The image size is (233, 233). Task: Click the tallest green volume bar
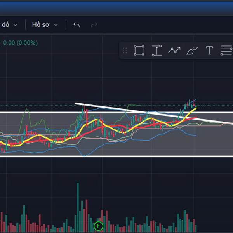(x=78, y=208)
